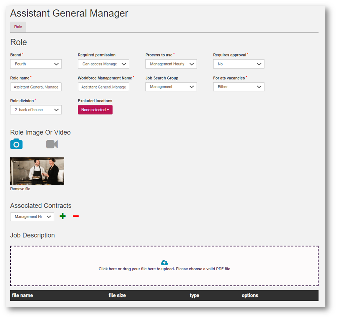Click the kitchen staff role thumbnail
Screen dimensions: 337x317
click(37, 171)
